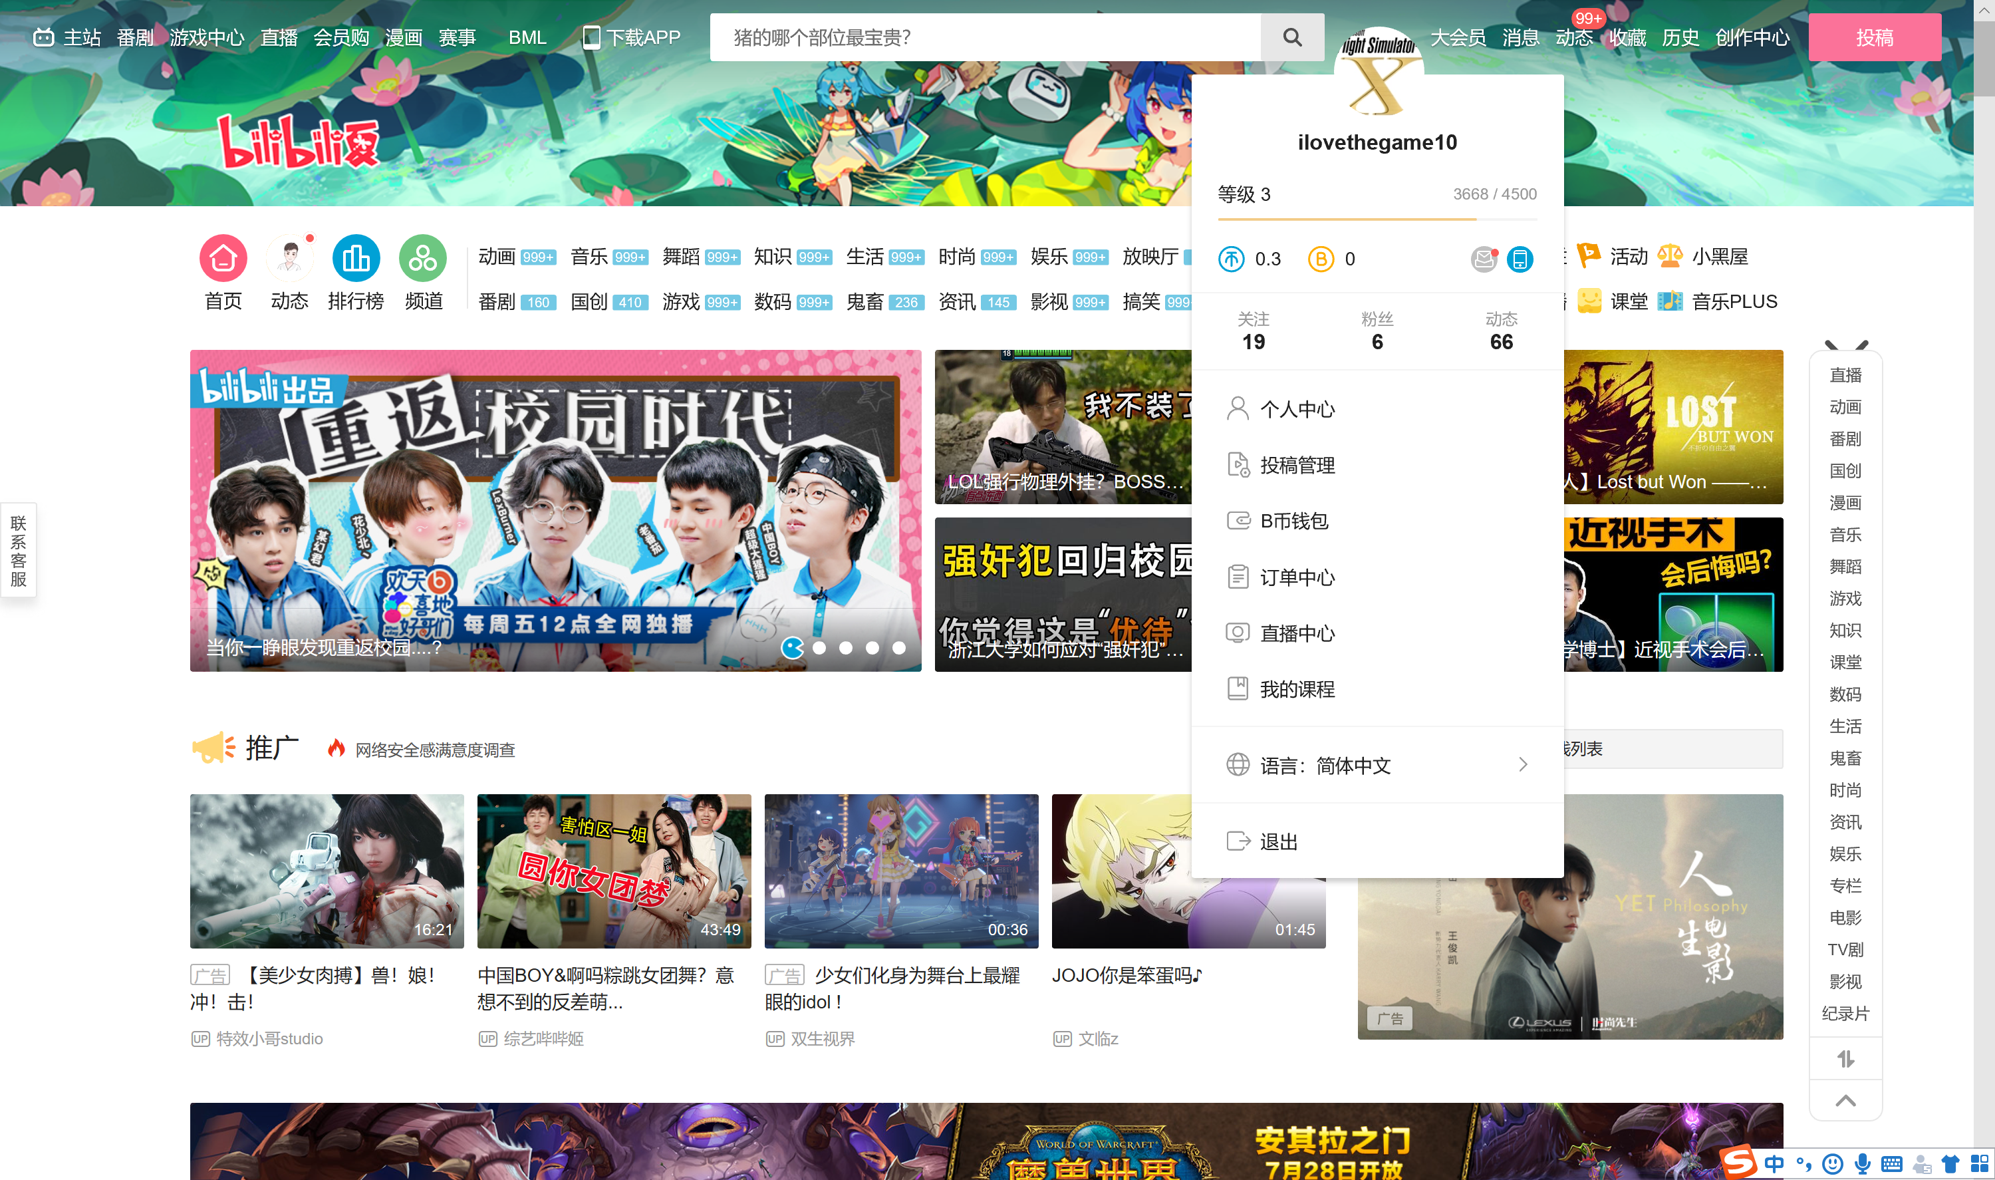
Task: Open 小黑屋 via the scales icon
Action: (x=1670, y=256)
